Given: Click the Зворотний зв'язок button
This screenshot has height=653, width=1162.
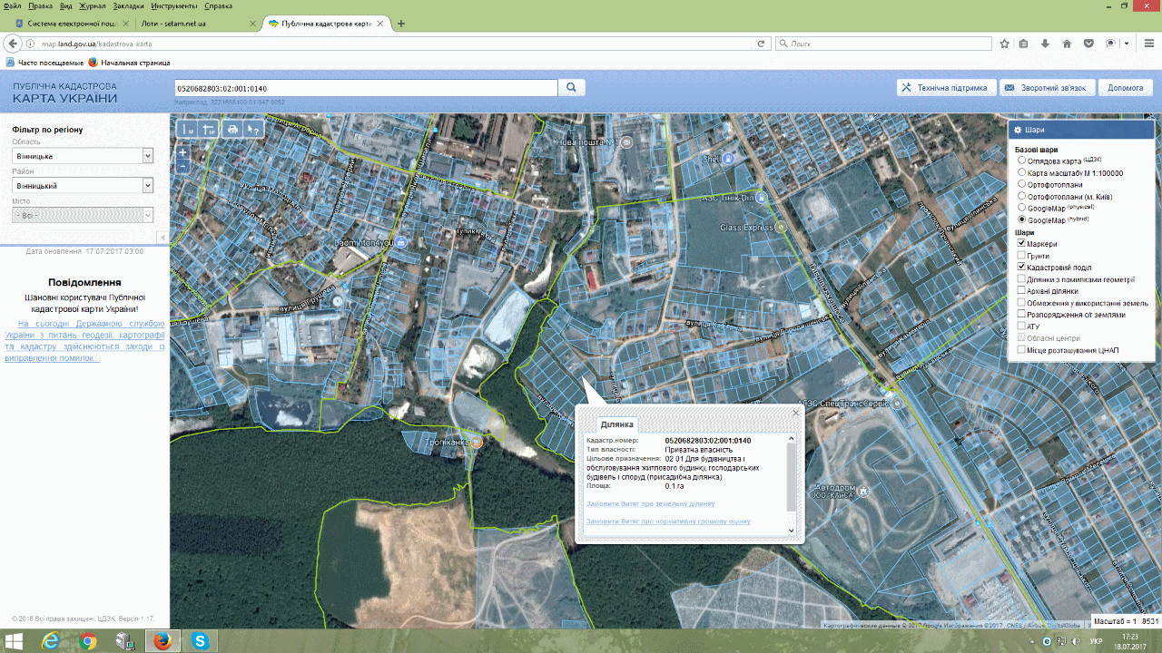Looking at the screenshot, I should (1047, 88).
